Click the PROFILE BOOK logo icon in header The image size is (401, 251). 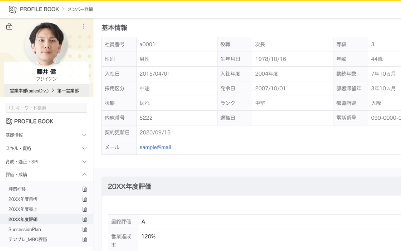pos(13,9)
